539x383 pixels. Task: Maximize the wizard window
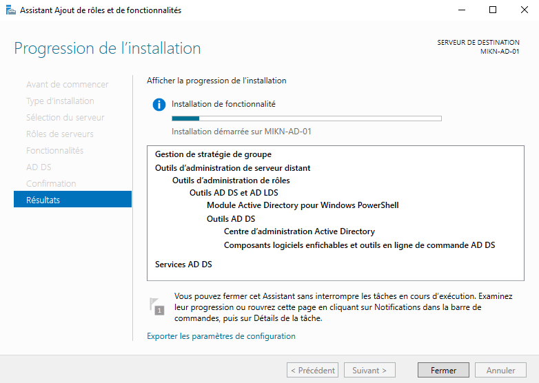pos(493,10)
